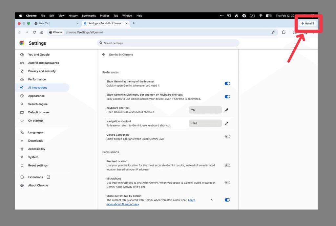Open the Edit menu in menu bar
Screen dimensions: 336x226
click(x=52, y=16)
